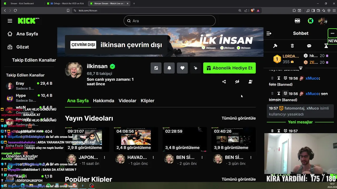Open options menu for 3 gün önce video
The image size is (337, 189).
(x=251, y=157)
